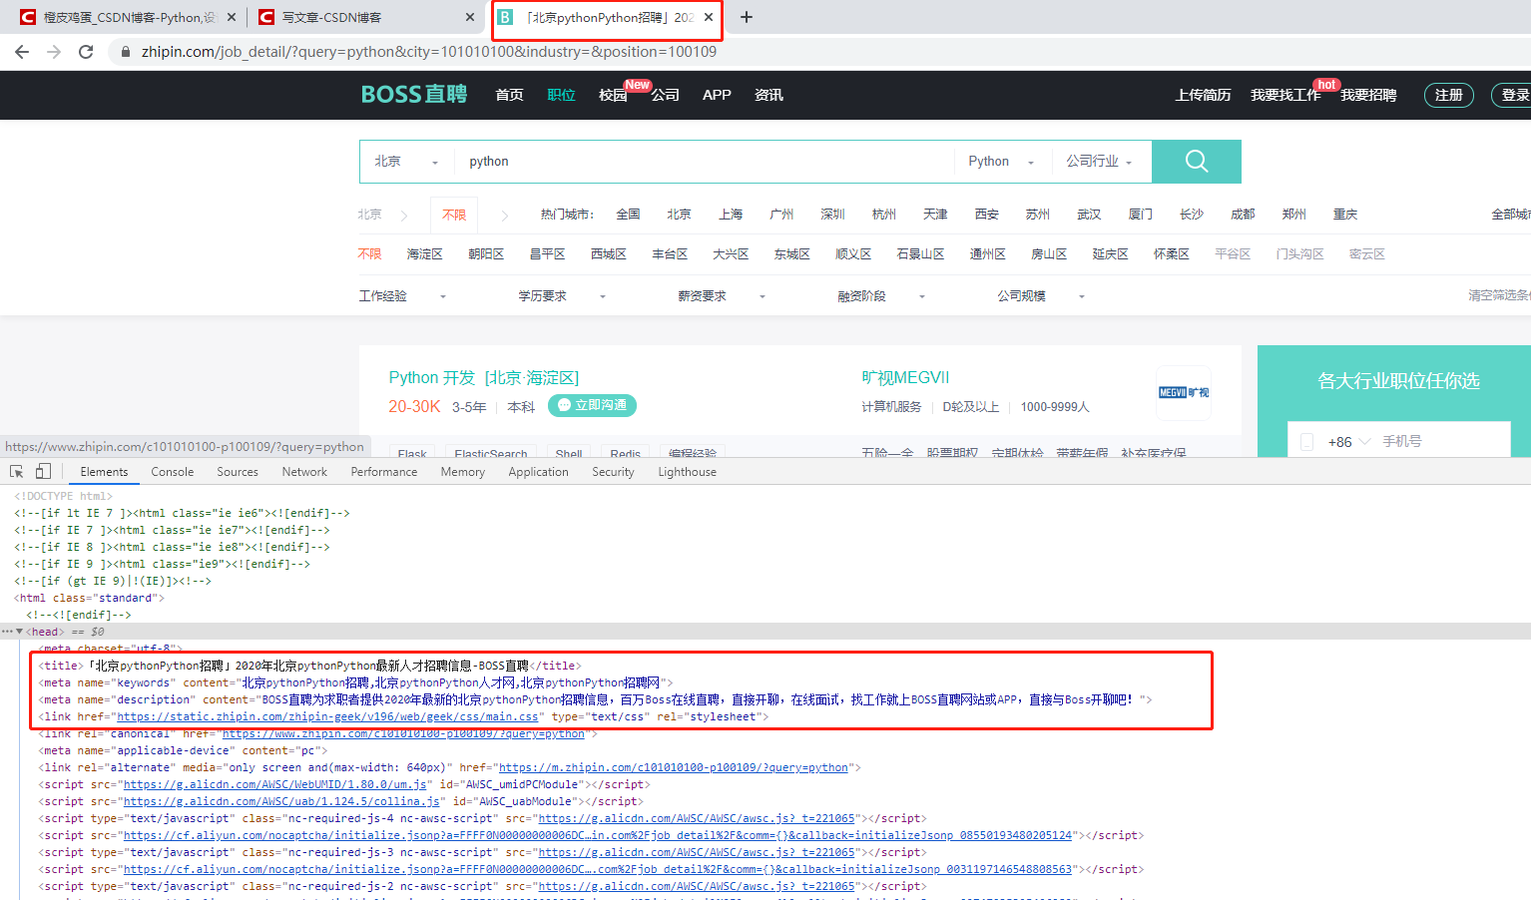The width and height of the screenshot is (1531, 900).
Task: Toggle the DevTools device toolbar icon
Action: (x=43, y=472)
